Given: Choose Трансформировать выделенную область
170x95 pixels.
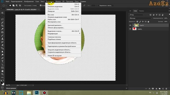Looking at the screenshot, I should pos(63,43).
